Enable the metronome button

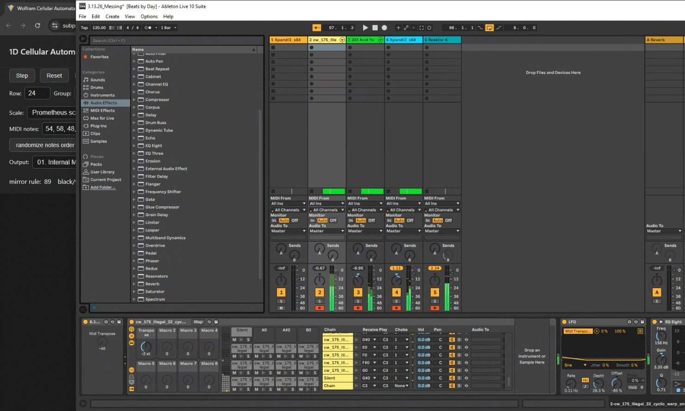coord(148,28)
